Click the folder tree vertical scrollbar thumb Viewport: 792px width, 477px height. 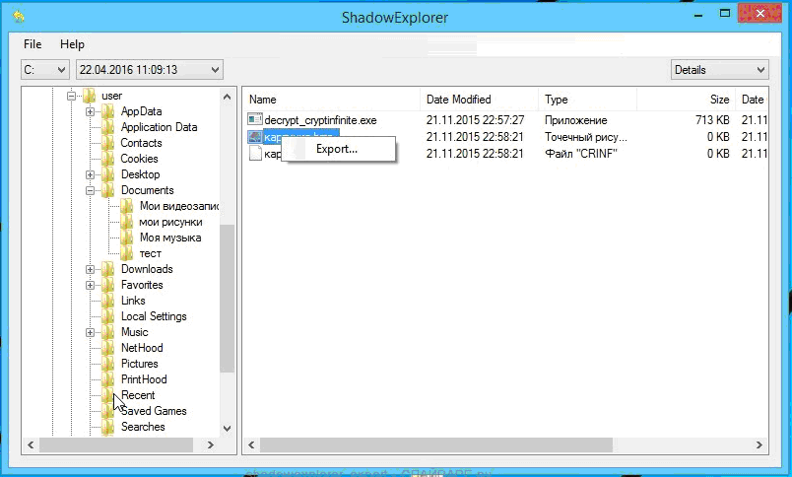227,298
